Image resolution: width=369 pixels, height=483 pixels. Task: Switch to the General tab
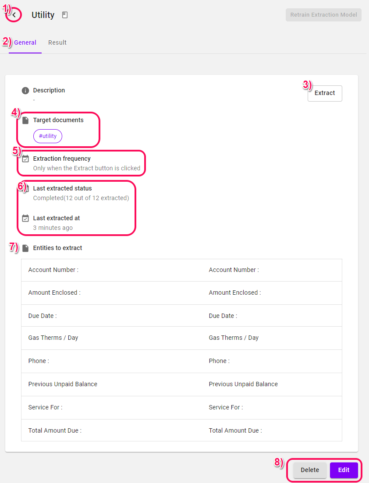coord(25,42)
